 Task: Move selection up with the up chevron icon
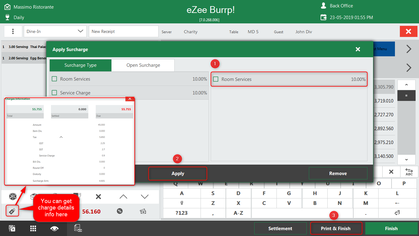(x=123, y=197)
